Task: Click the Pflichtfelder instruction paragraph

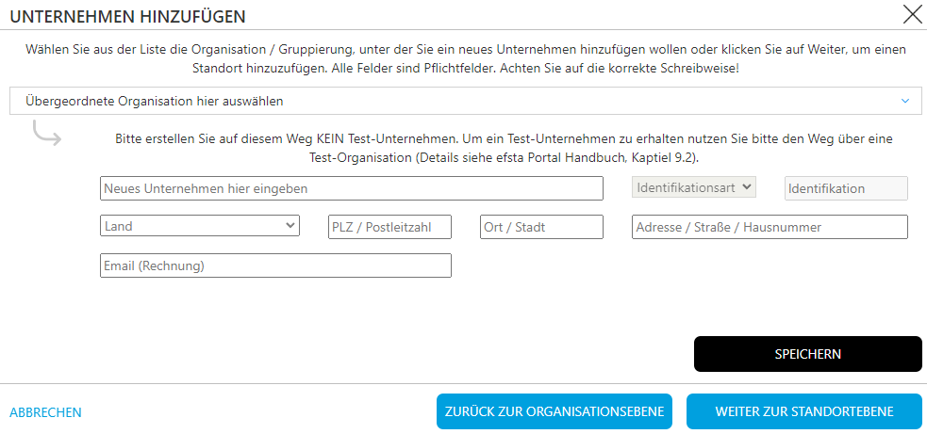Action: click(466, 59)
